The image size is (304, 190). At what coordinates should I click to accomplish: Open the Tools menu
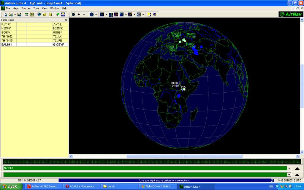click(36, 8)
